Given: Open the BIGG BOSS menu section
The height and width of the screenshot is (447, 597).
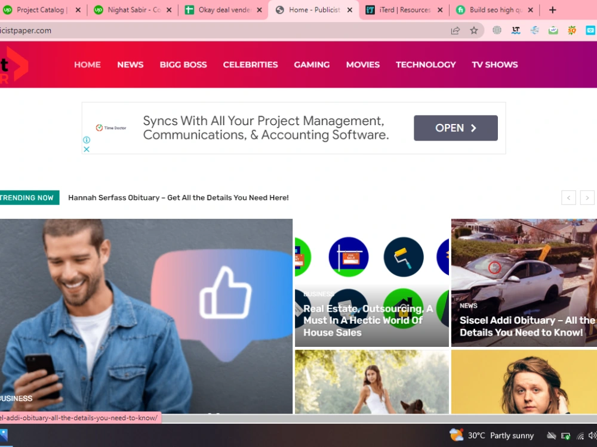Looking at the screenshot, I should tap(183, 64).
